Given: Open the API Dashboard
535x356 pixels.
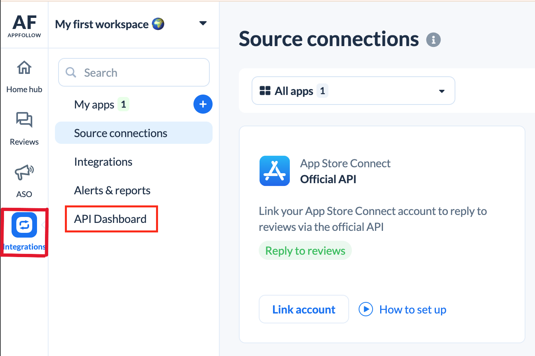Looking at the screenshot, I should click(x=110, y=219).
